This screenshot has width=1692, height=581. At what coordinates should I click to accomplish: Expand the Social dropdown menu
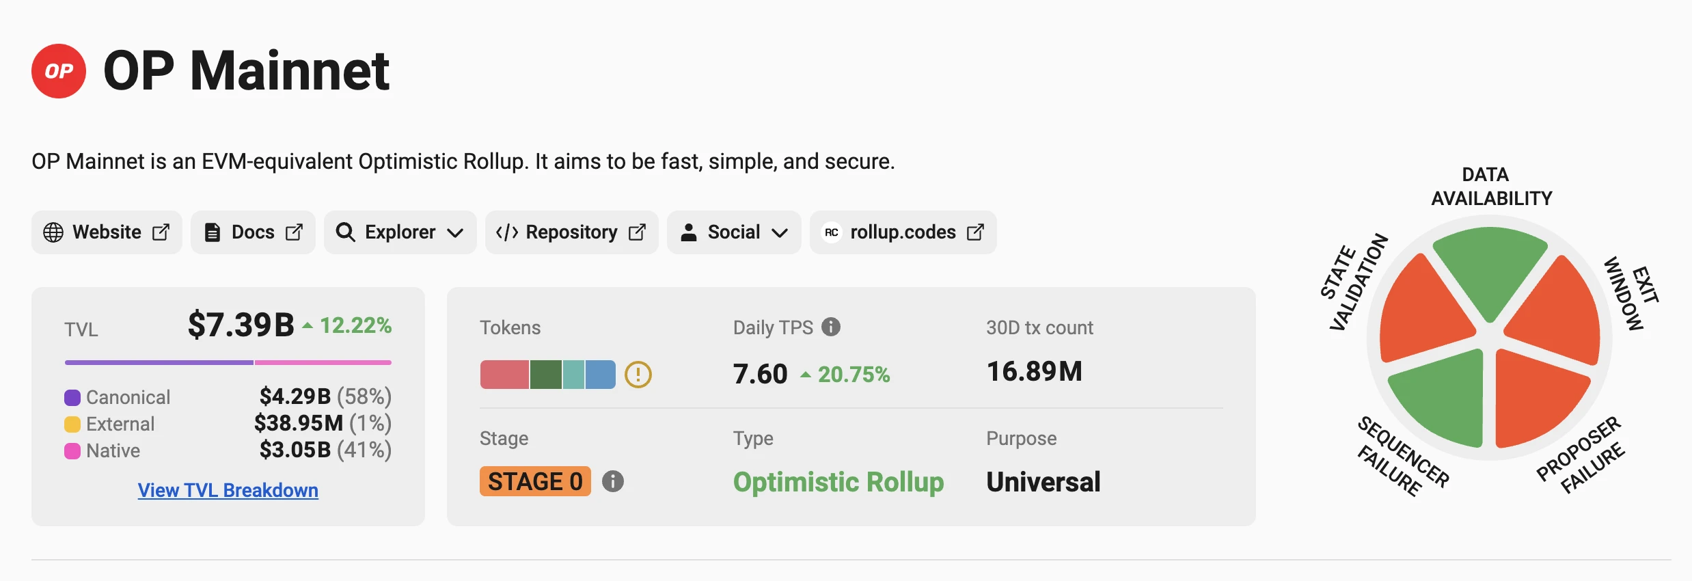coord(733,232)
